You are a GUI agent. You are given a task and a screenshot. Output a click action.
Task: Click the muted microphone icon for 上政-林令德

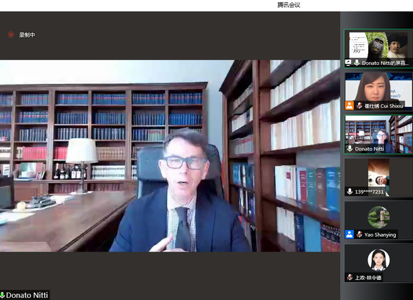350,277
